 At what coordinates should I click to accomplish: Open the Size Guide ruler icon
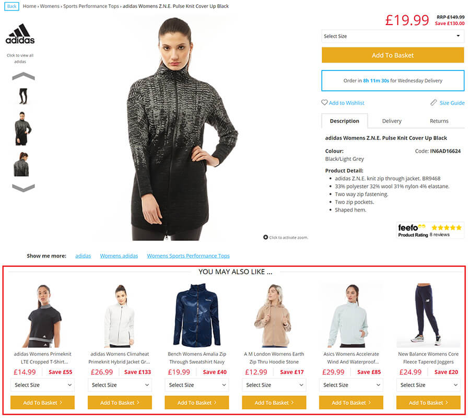coord(433,102)
